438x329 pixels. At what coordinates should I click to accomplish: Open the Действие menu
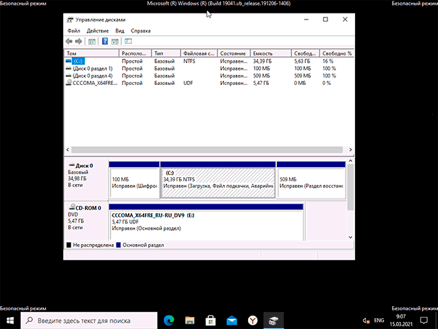[x=98, y=31]
